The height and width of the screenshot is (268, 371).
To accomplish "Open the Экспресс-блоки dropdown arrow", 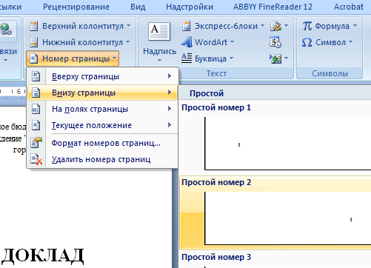I will (x=262, y=26).
